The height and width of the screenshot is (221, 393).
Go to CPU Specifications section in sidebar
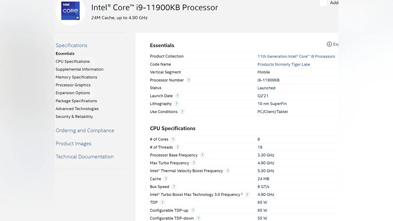73,62
